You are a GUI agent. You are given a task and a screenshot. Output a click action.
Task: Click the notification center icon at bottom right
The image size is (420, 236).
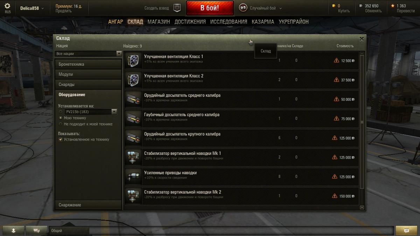point(406,230)
